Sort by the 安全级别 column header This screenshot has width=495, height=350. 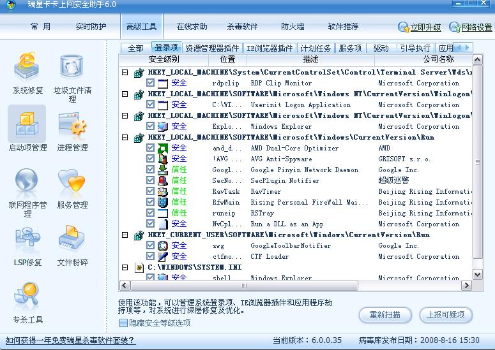point(164,59)
